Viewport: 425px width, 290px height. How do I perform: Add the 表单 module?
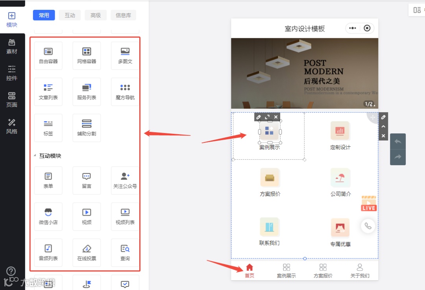click(x=48, y=180)
